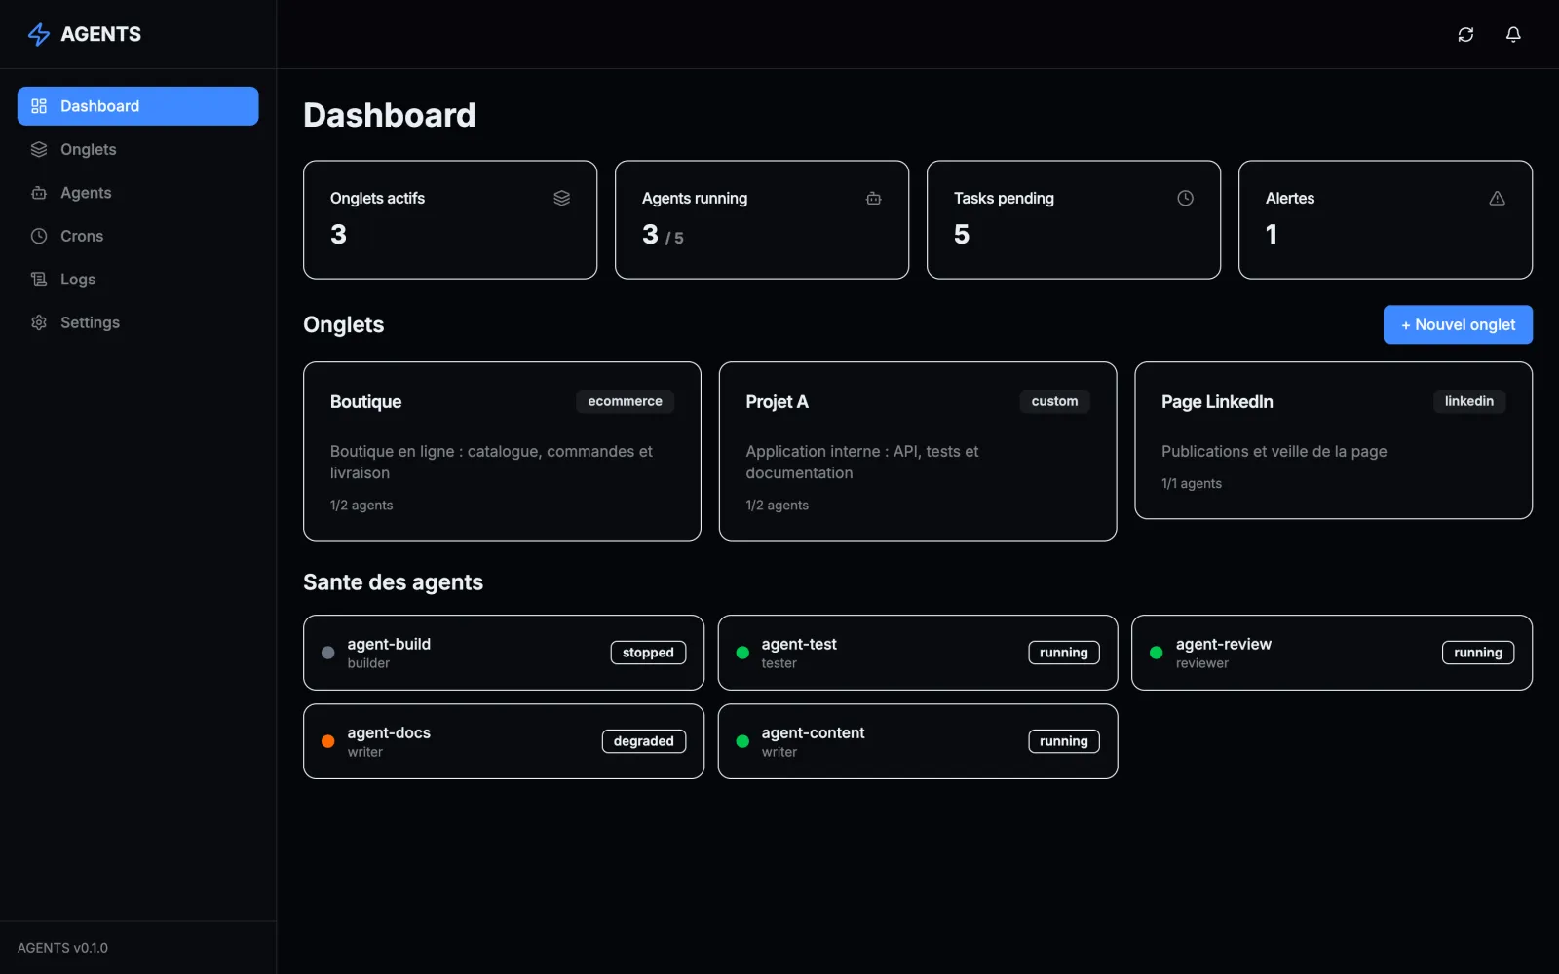The height and width of the screenshot is (974, 1559).
Task: Click the Sante des agents heading
Action: click(393, 582)
